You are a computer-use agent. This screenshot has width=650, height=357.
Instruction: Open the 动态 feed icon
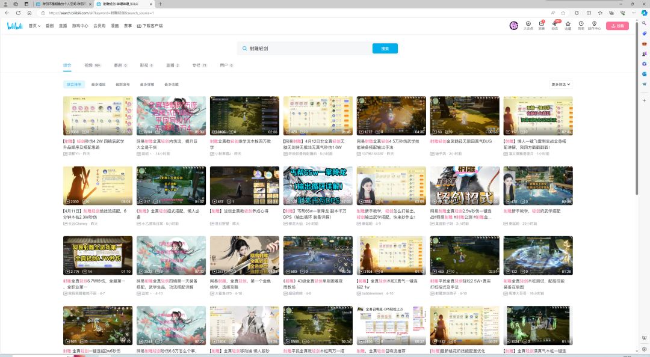pyautogui.click(x=555, y=26)
